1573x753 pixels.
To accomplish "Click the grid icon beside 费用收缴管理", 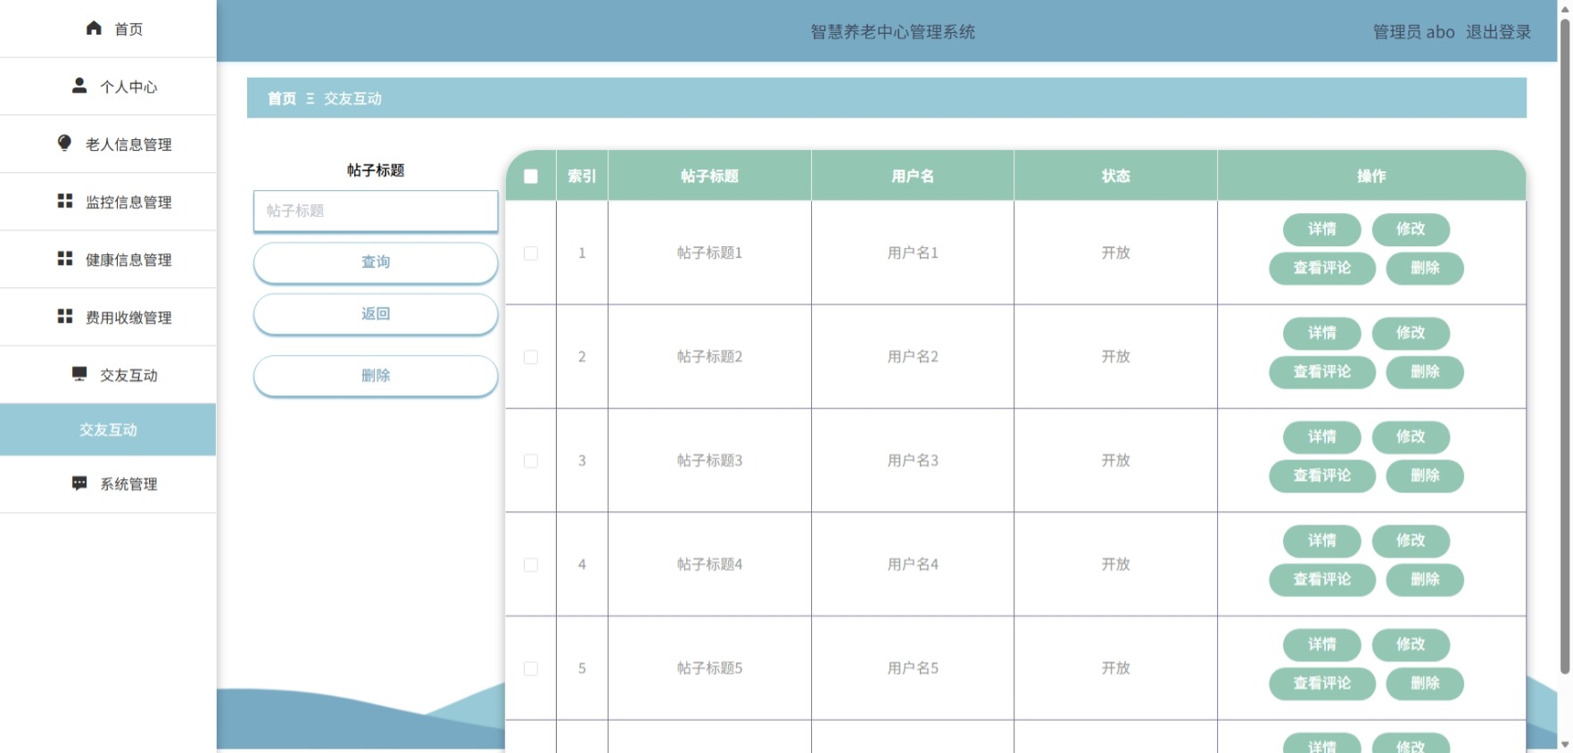I will click(65, 317).
